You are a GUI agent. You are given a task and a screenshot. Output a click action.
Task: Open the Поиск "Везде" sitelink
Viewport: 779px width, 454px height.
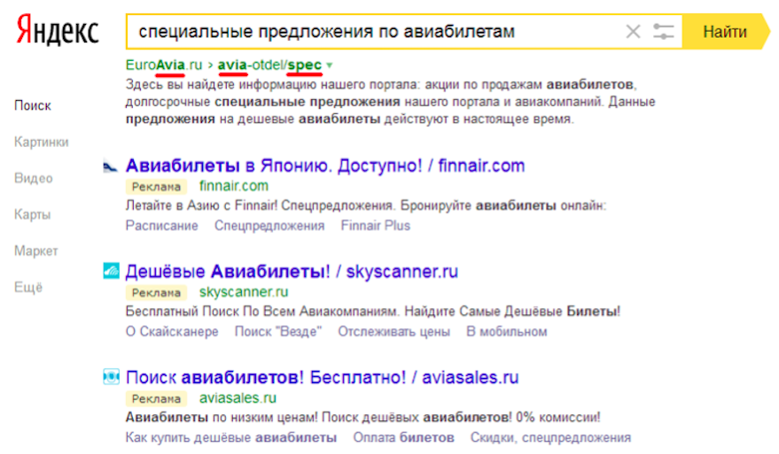[278, 332]
